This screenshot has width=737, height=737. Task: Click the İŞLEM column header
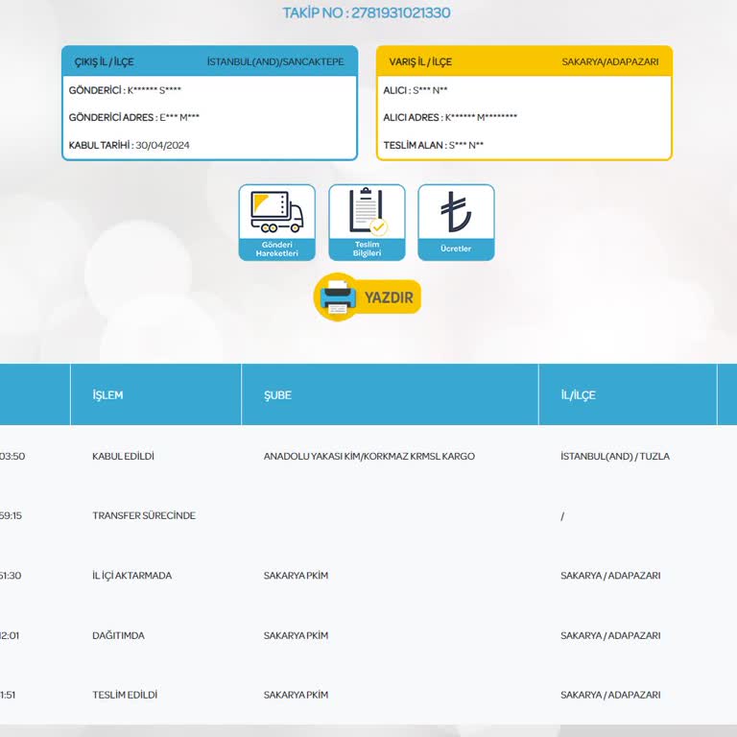(x=107, y=394)
